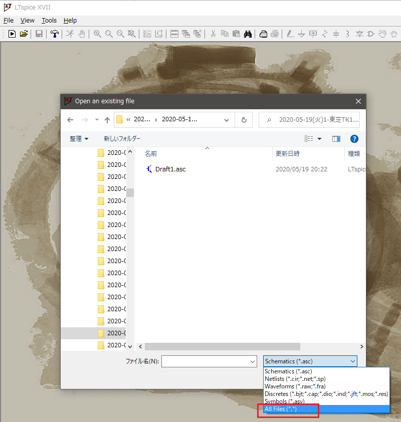Click 新しいフォルダー new folder button
401x422 pixels.
pos(122,139)
